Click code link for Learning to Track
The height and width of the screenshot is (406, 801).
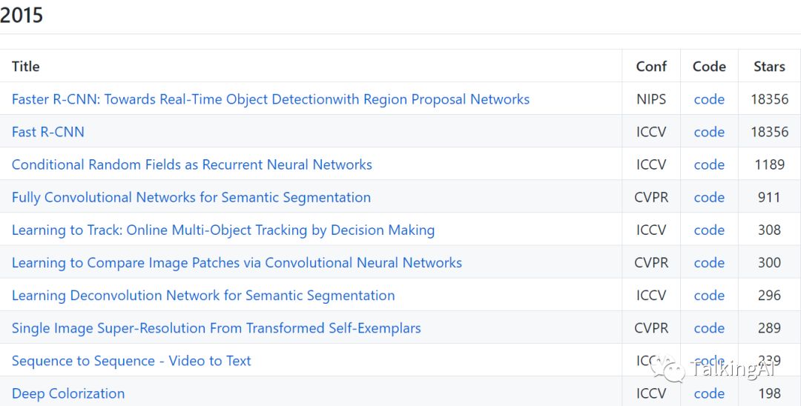[x=709, y=230]
